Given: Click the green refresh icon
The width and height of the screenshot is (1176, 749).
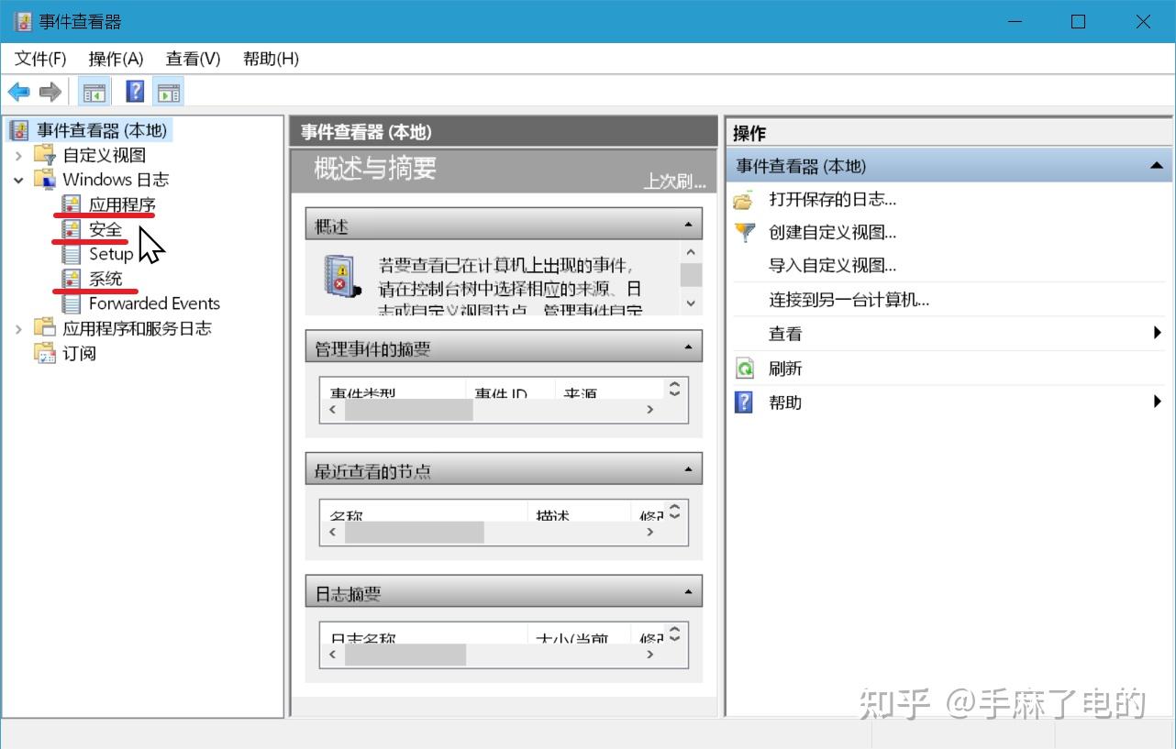Looking at the screenshot, I should pos(744,369).
